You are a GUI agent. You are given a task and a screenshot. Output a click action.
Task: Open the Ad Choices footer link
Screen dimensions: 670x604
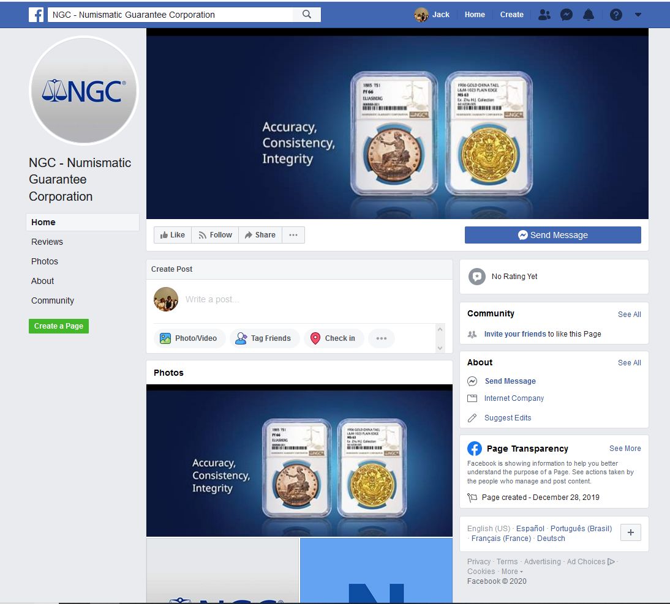click(x=590, y=561)
